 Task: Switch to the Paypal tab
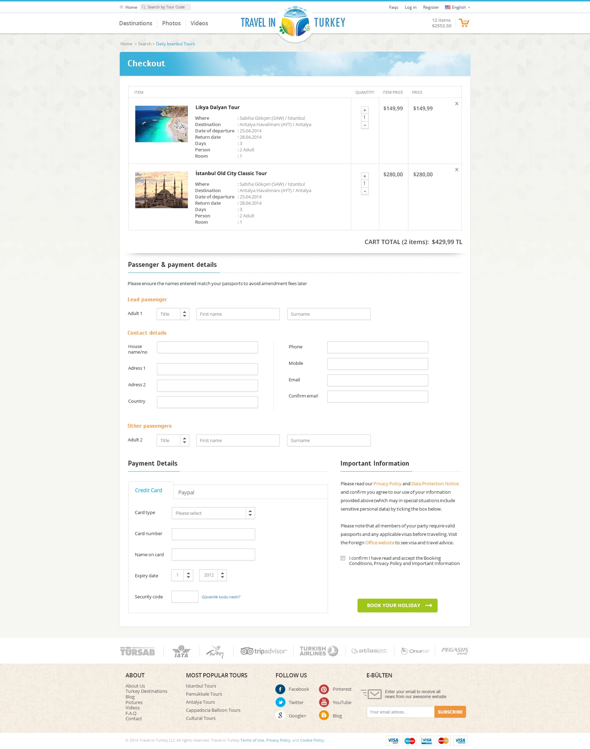click(186, 492)
